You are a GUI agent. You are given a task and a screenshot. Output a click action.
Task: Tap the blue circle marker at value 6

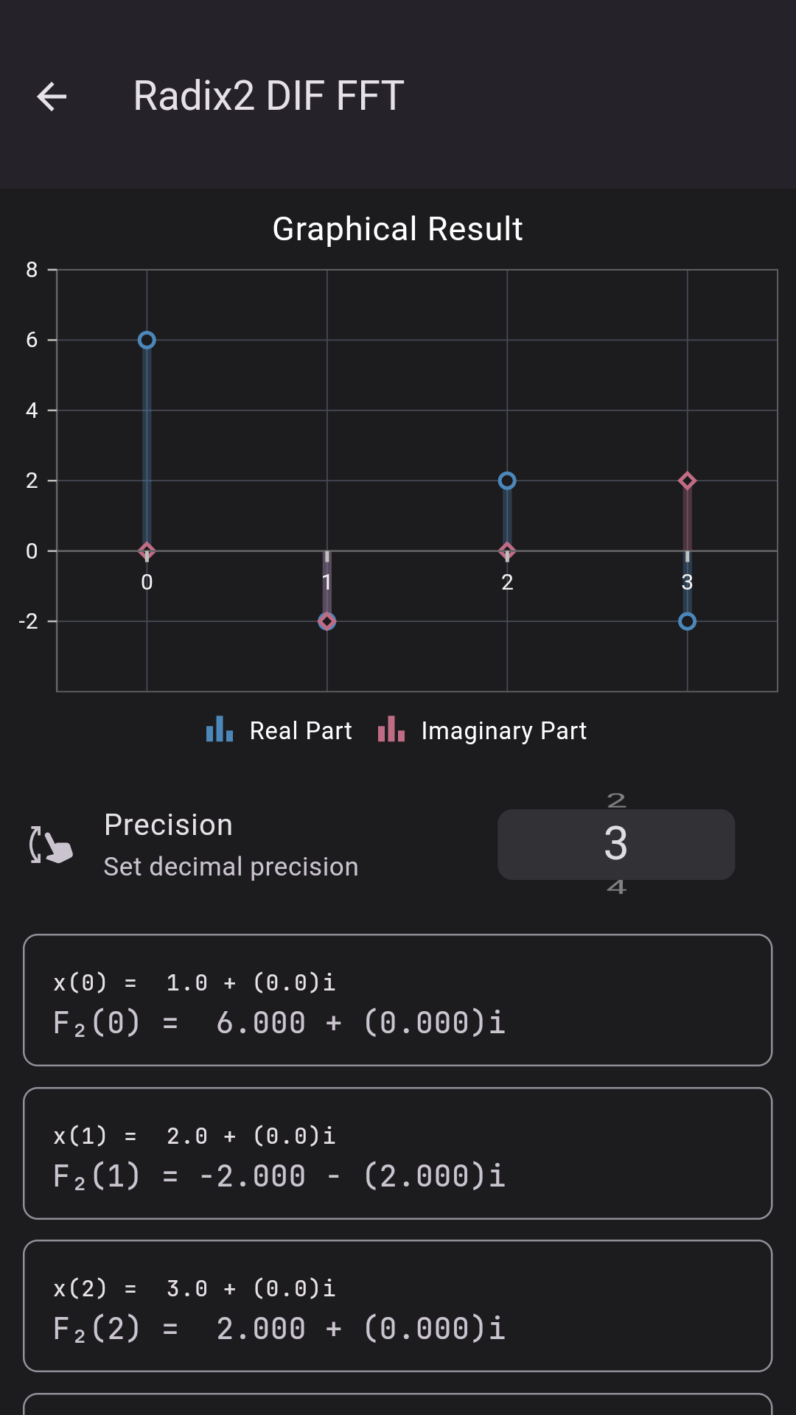[147, 340]
